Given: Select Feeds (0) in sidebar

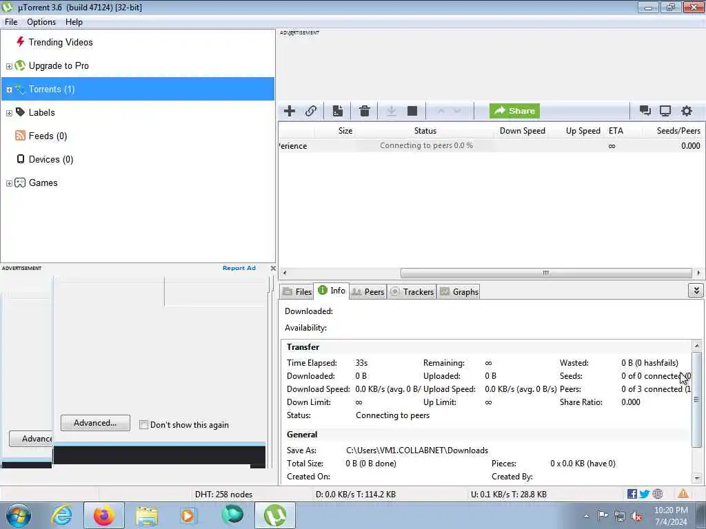Looking at the screenshot, I should [x=48, y=136].
